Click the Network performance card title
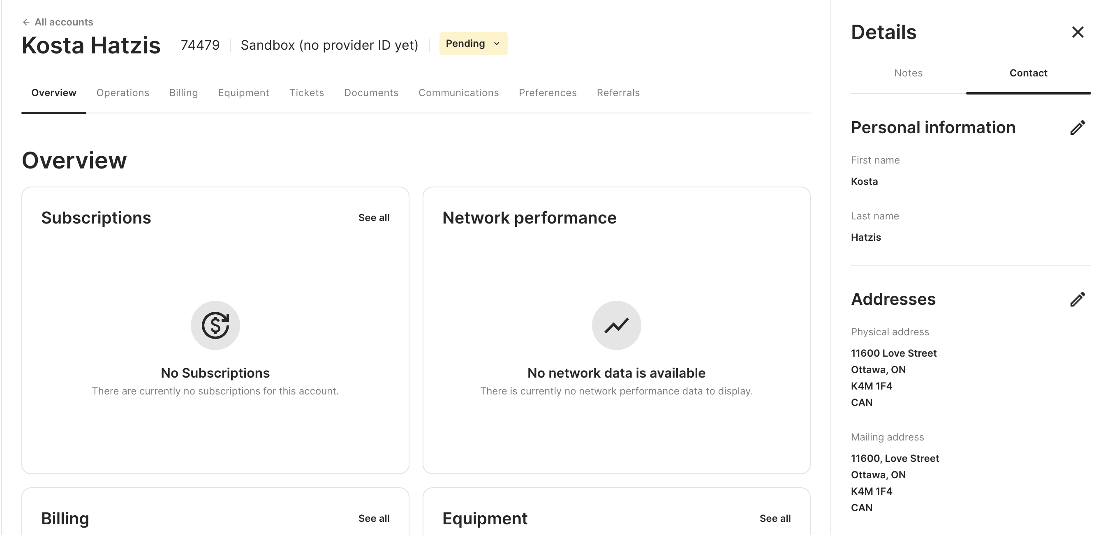 click(529, 218)
